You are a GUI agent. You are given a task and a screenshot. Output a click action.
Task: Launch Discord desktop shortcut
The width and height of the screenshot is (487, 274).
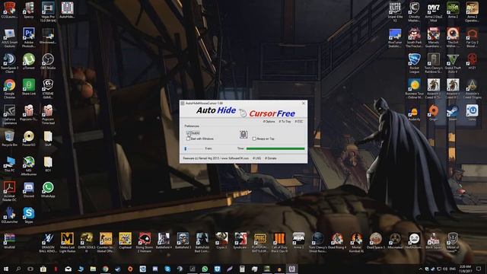(29, 190)
